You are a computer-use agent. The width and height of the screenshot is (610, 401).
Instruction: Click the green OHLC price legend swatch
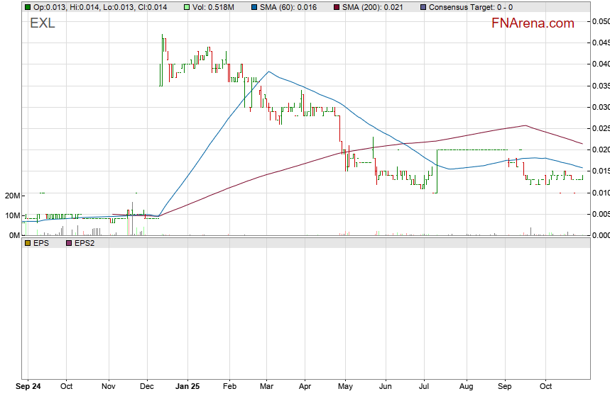coord(28,7)
